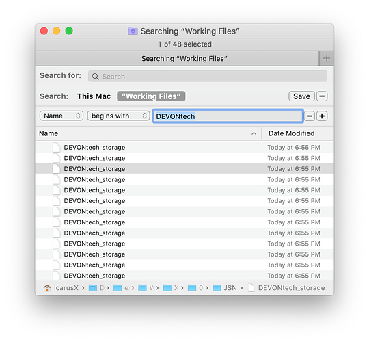
Task: Remove the search scope row using minus next to Save
Action: click(x=322, y=96)
